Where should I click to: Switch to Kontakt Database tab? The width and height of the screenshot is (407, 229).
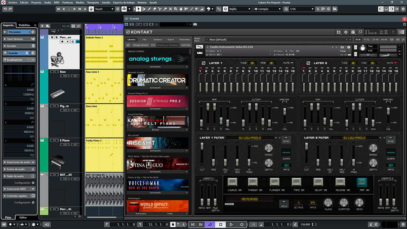pyautogui.click(x=157, y=39)
